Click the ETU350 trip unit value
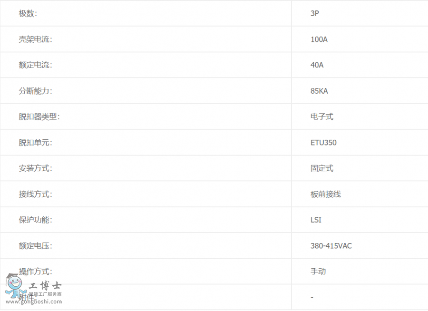 pos(323,143)
